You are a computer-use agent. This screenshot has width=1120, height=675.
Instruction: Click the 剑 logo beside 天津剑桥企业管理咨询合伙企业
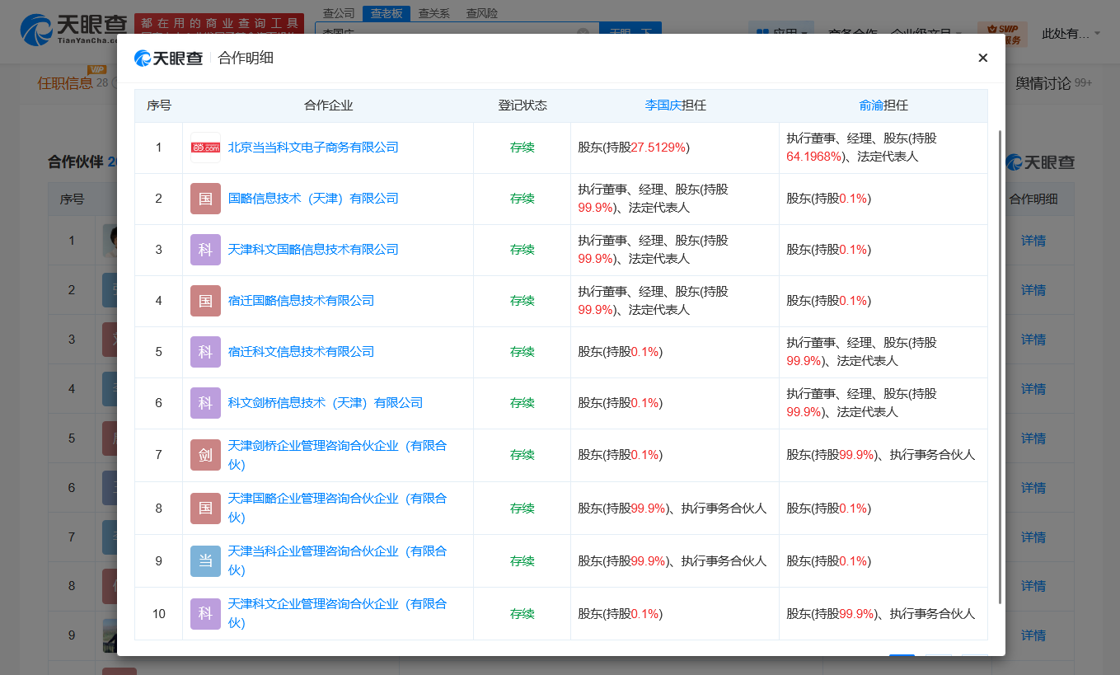coord(206,455)
